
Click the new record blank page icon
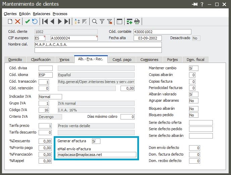coord(10,22)
